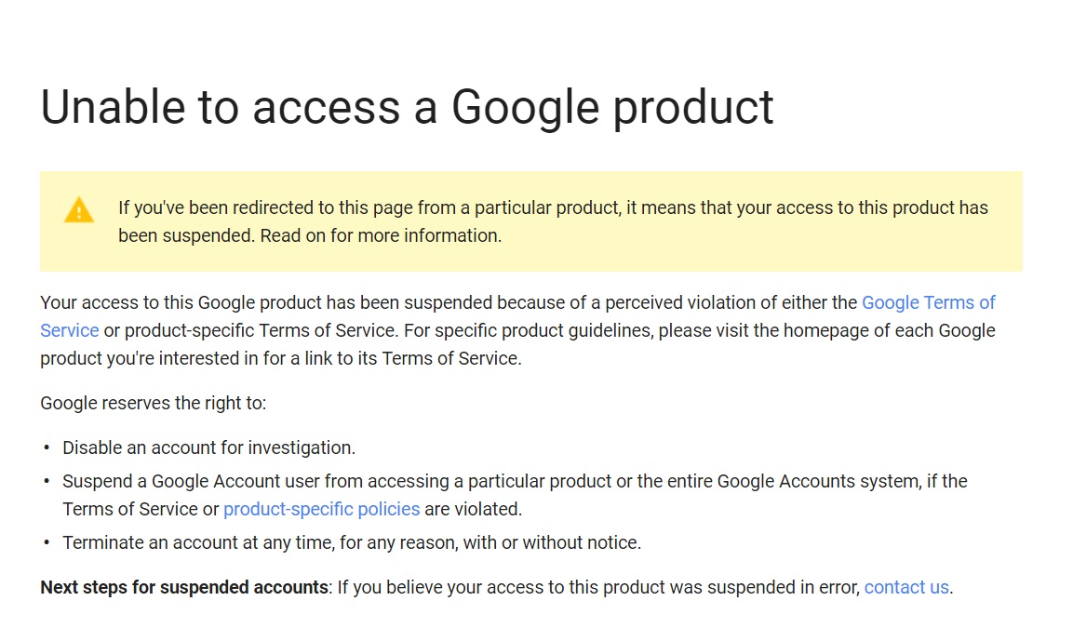Click the word "Google" in the page heading
This screenshot has width=1073, height=641.
524,107
